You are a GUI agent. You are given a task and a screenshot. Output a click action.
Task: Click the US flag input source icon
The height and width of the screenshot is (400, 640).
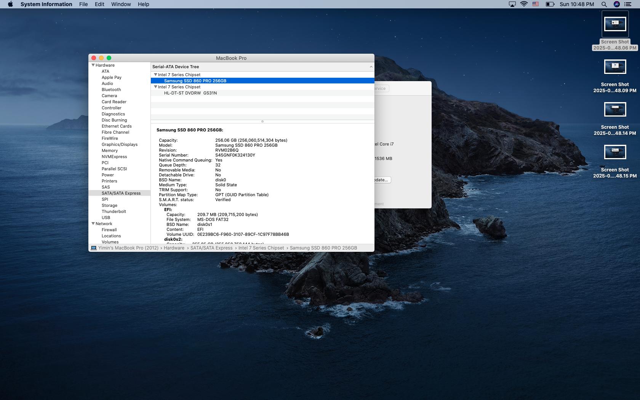[536, 4]
